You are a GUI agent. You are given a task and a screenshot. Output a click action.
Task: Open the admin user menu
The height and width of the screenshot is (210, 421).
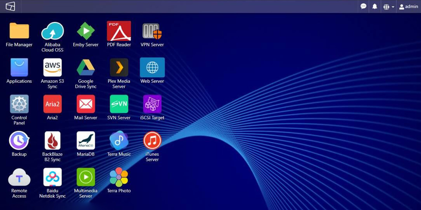pos(409,7)
